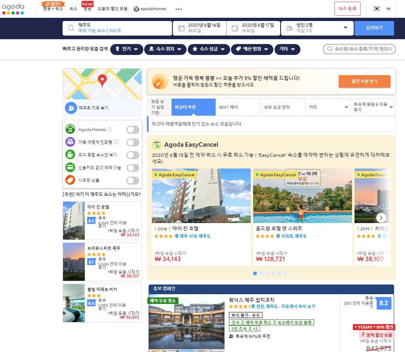Change language via Korean flag icon

tap(377, 8)
